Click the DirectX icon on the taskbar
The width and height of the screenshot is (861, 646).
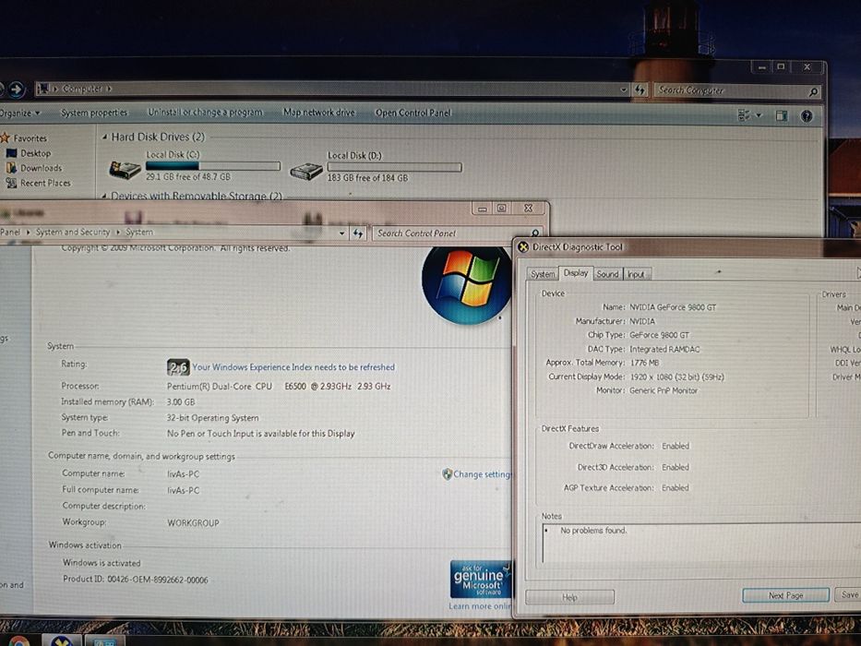pyautogui.click(x=62, y=640)
